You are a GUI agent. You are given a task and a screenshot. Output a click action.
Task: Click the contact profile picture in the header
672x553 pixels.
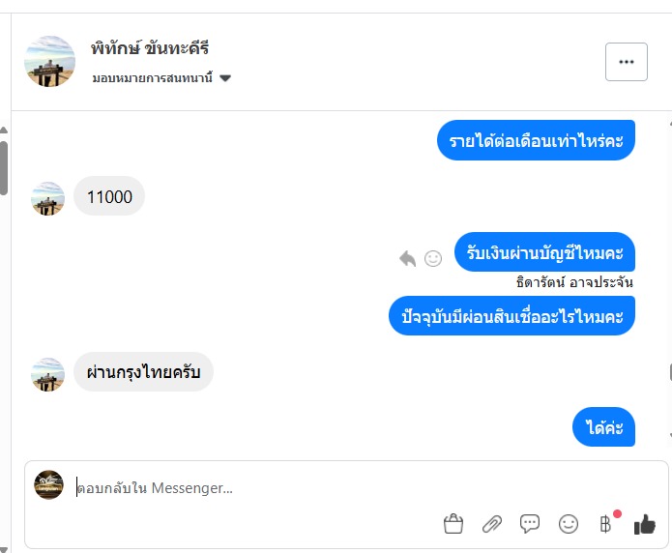point(49,62)
